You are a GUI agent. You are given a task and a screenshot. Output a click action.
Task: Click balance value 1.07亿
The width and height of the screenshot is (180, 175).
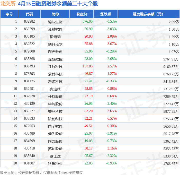(x=174, y=52)
